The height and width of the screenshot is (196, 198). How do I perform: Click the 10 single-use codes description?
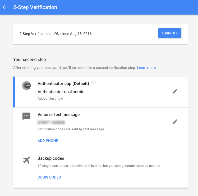click(99, 166)
